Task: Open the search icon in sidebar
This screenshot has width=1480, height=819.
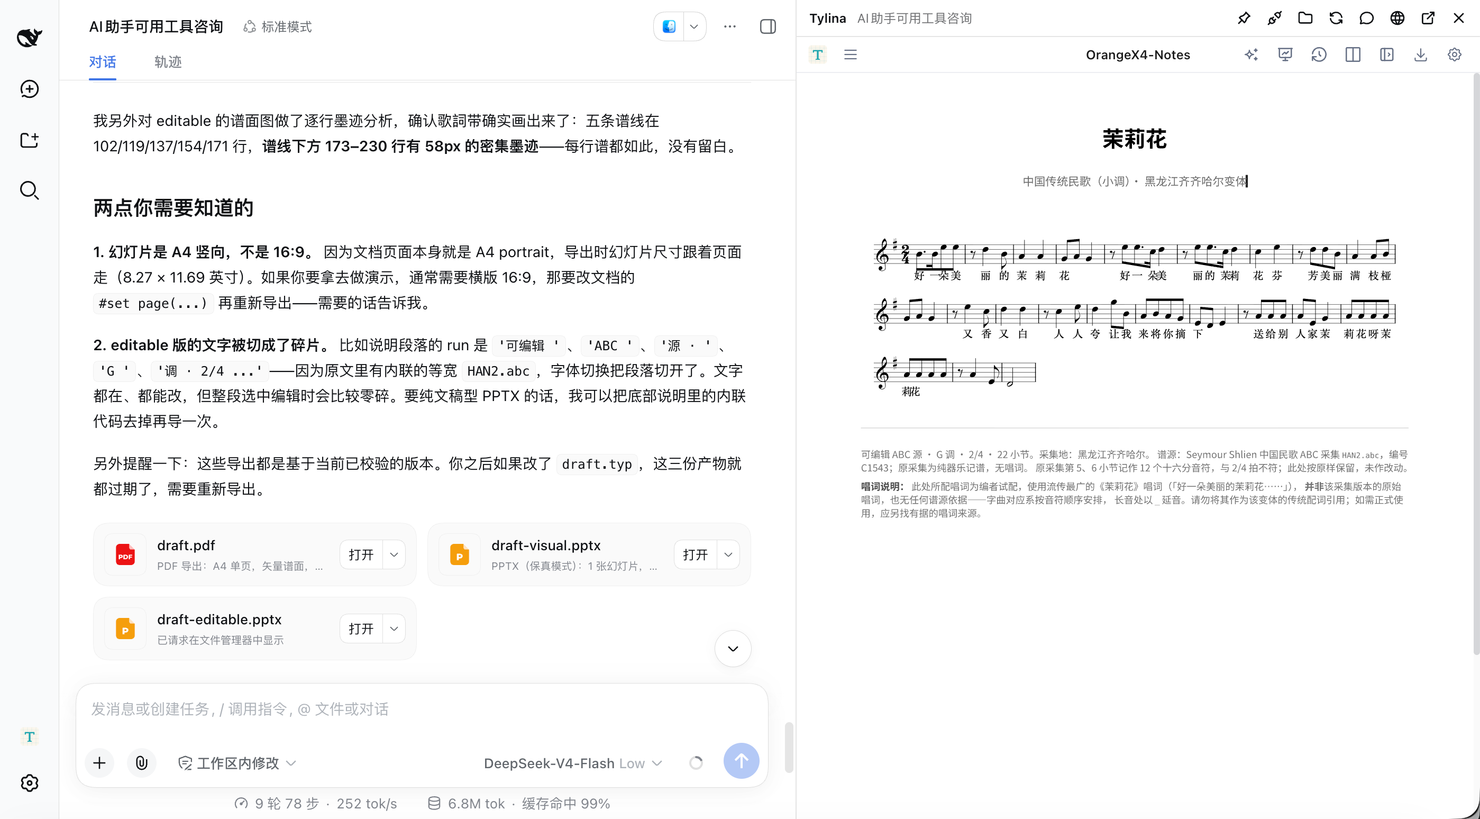Action: tap(29, 190)
